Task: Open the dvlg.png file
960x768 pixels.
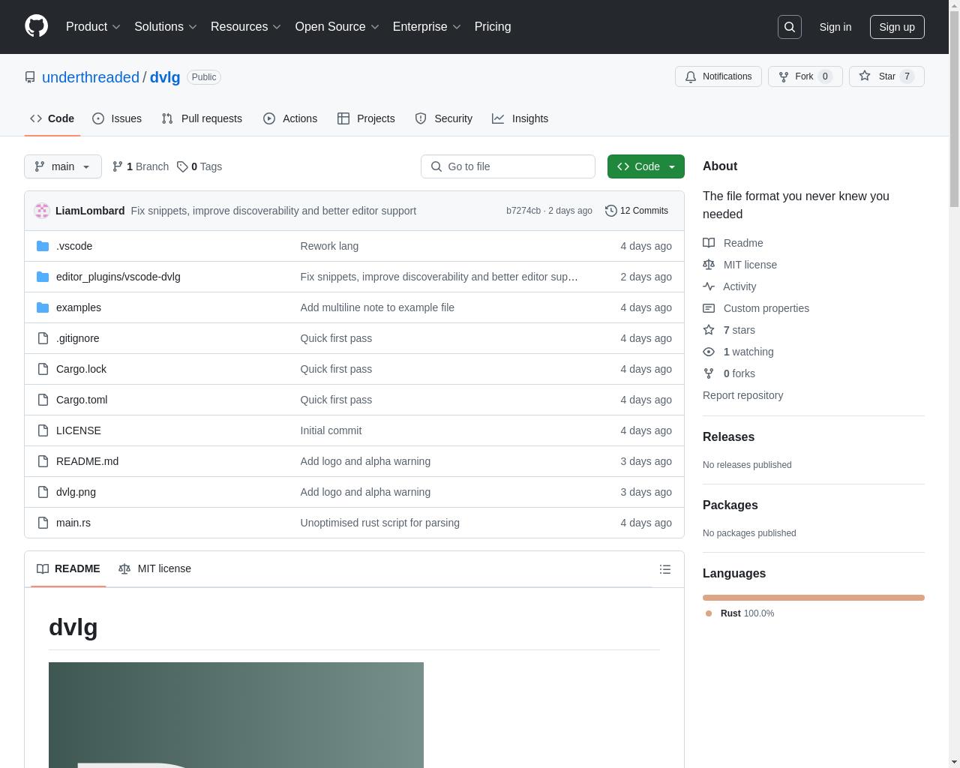Action: [76, 492]
